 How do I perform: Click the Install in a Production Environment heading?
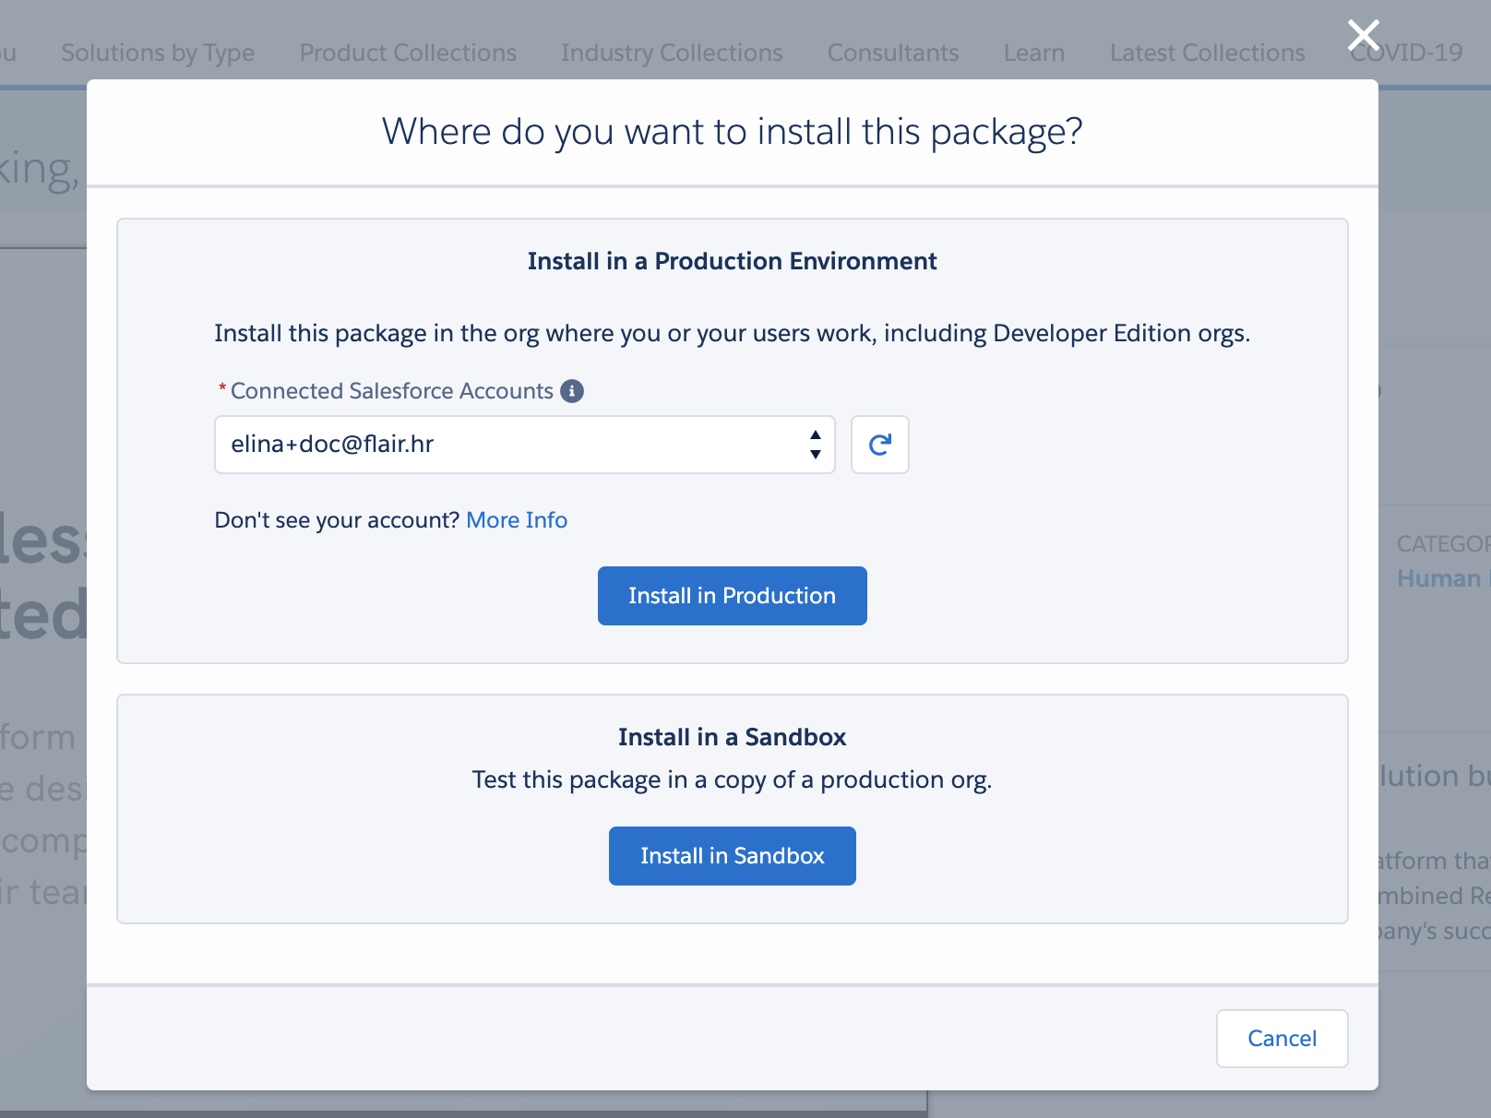(732, 261)
